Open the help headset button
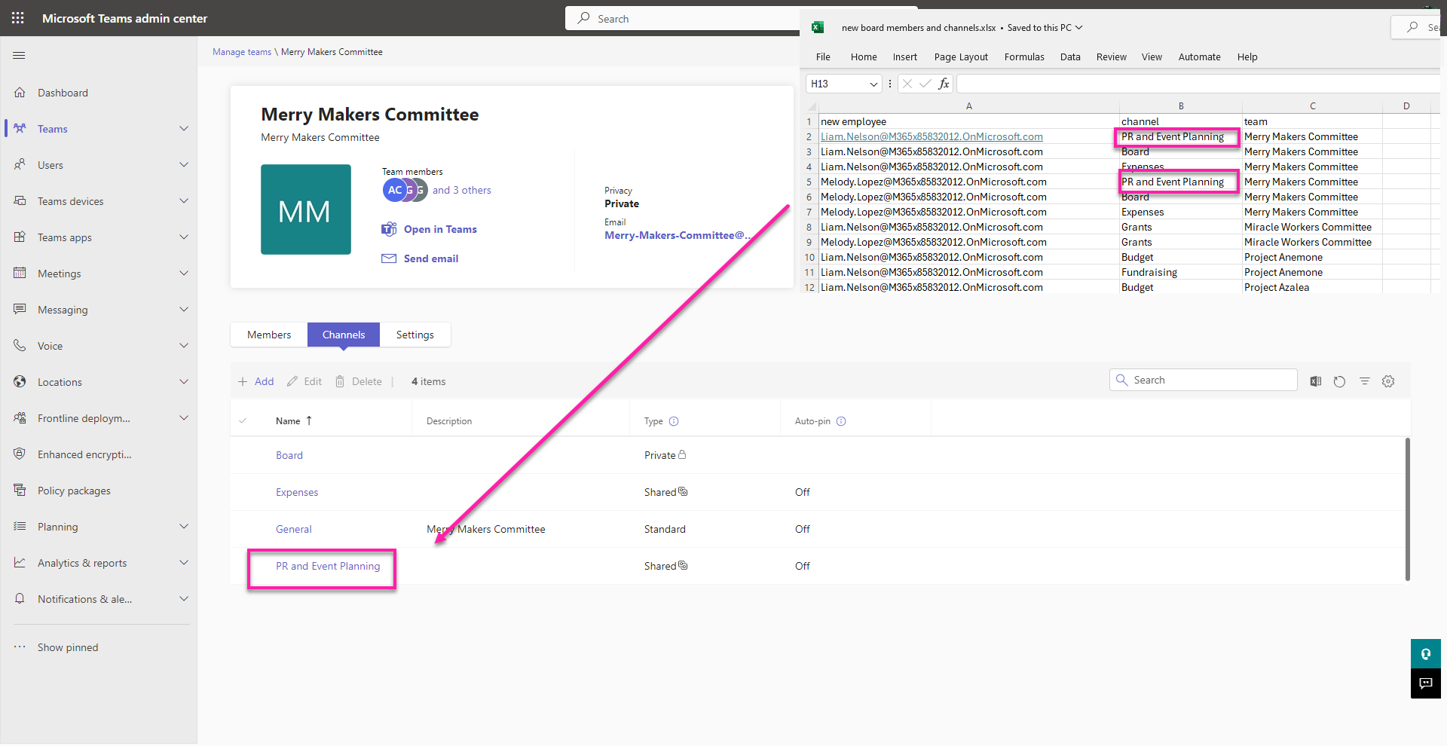 [x=1425, y=653]
